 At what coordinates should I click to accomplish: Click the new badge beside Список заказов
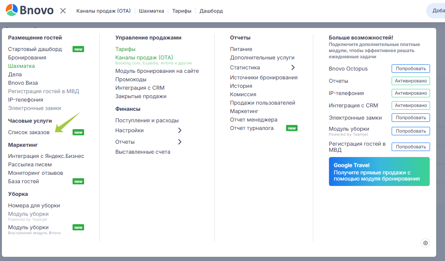coord(78,132)
